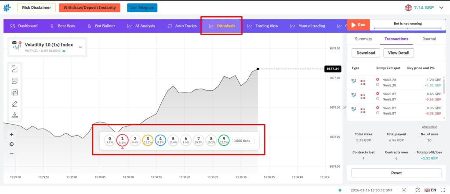Open the EN language selector

click(430, 190)
